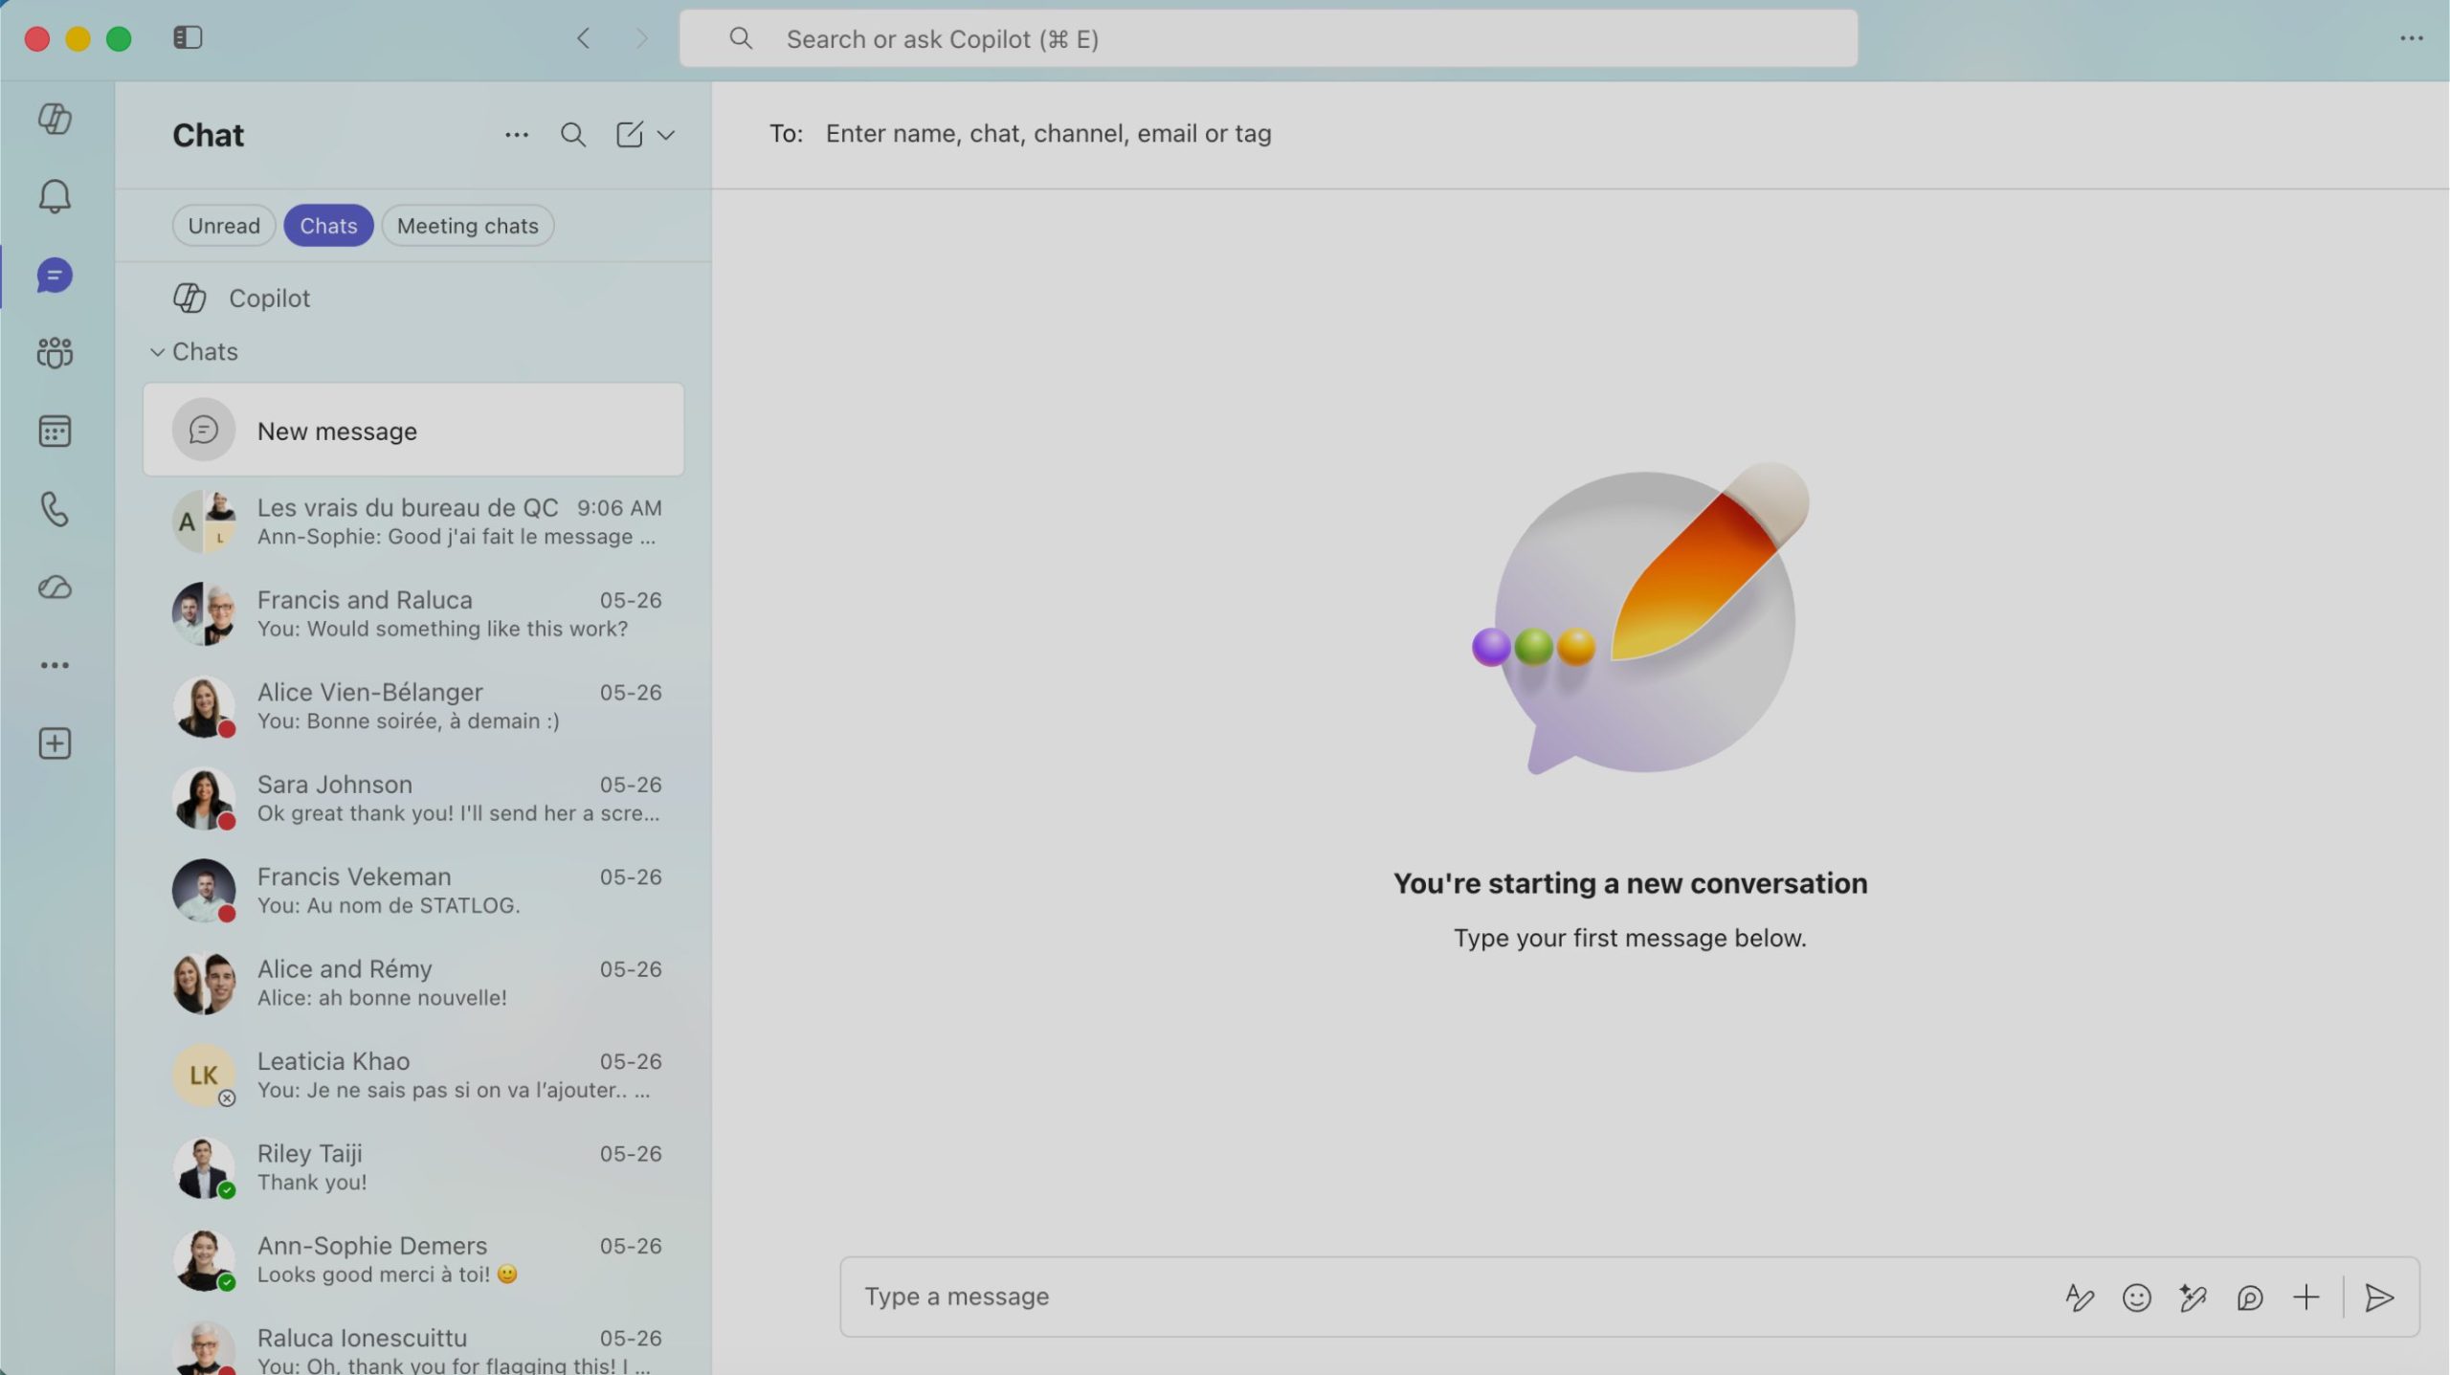Viewport: 2450px width, 1375px height.
Task: Select the New message draft item
Action: (413, 431)
